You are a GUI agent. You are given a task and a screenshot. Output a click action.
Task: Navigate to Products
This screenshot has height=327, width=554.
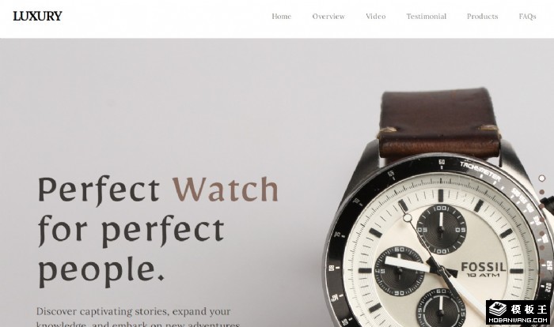point(482,17)
